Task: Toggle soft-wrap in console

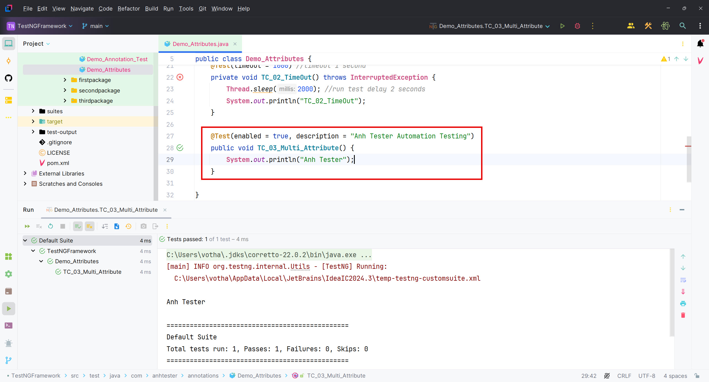Action: [x=683, y=280]
